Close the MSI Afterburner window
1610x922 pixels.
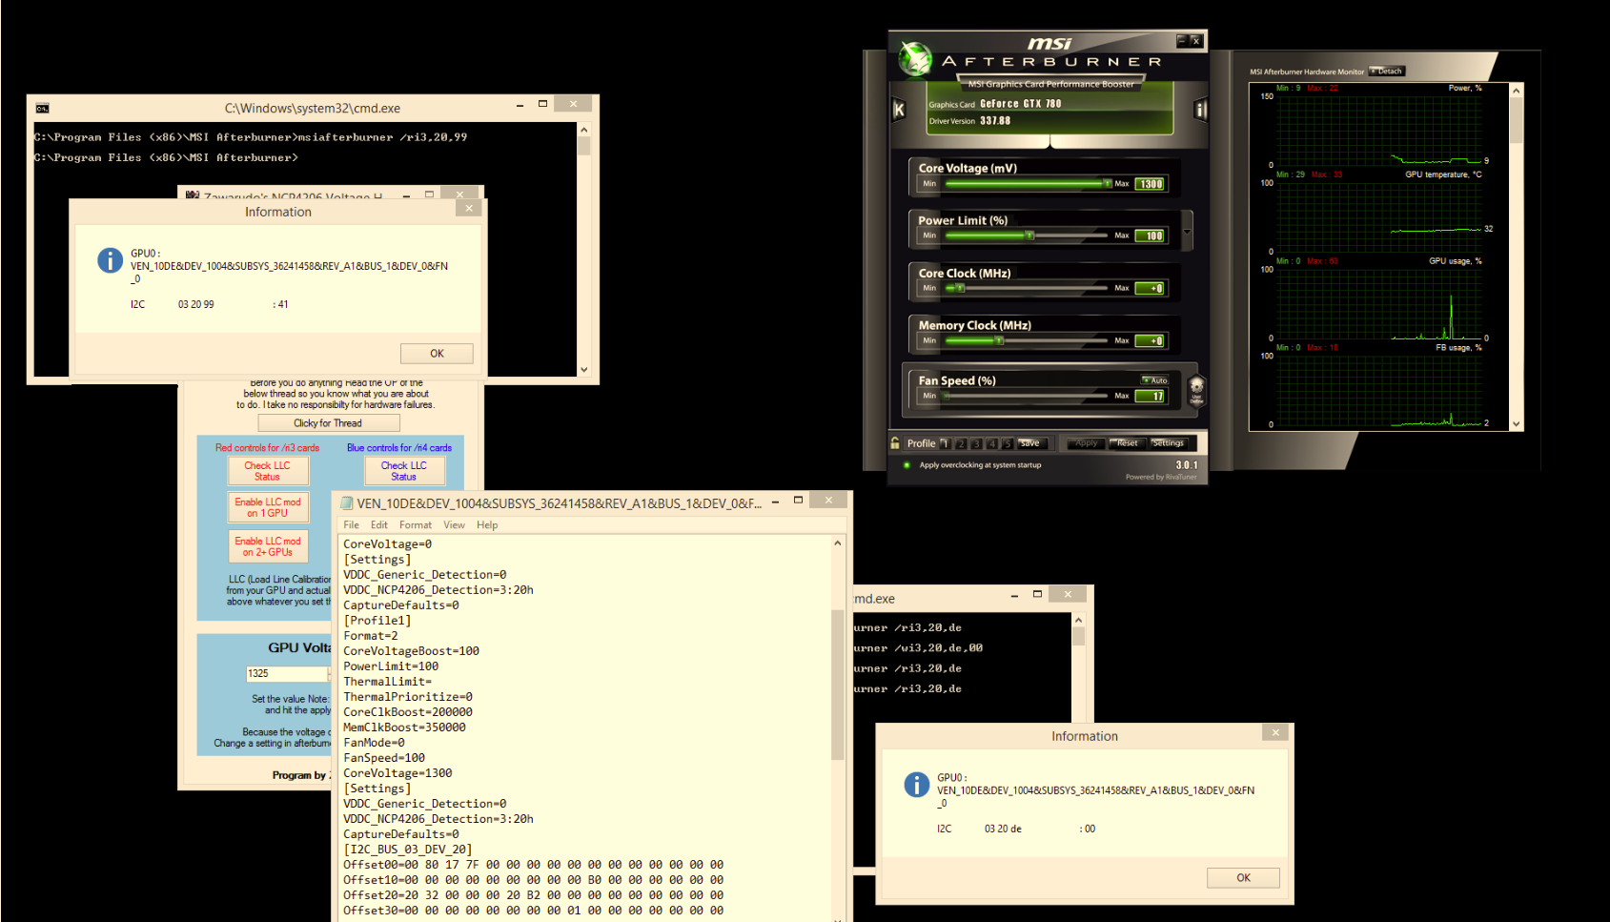[1195, 40]
